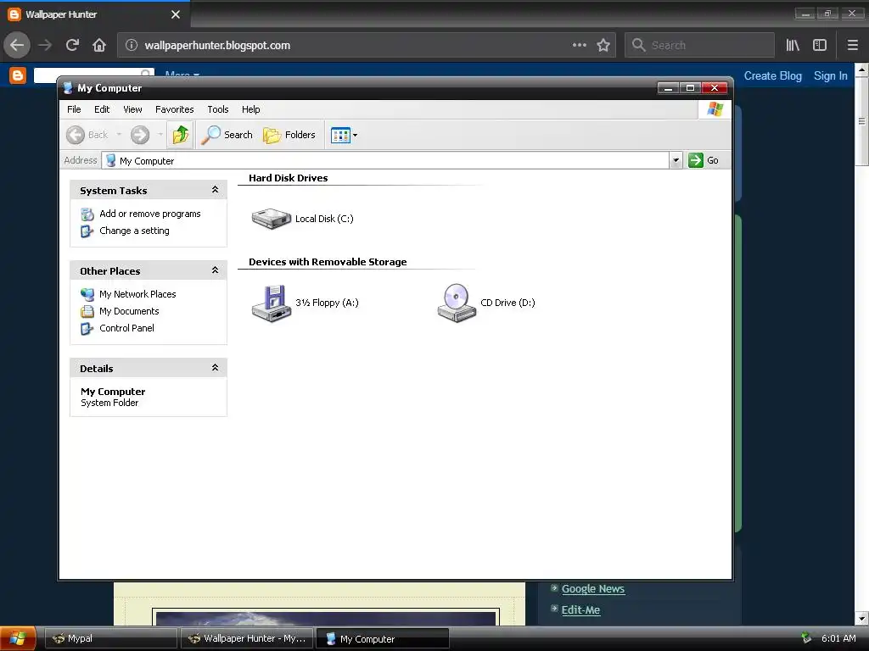Click the browser back arrow
The width and height of the screenshot is (869, 651).
click(x=17, y=45)
